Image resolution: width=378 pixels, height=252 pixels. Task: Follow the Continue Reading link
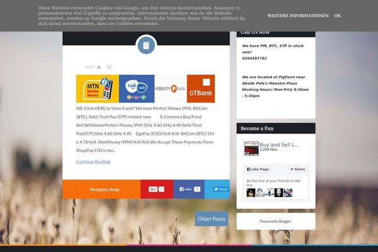(93, 161)
